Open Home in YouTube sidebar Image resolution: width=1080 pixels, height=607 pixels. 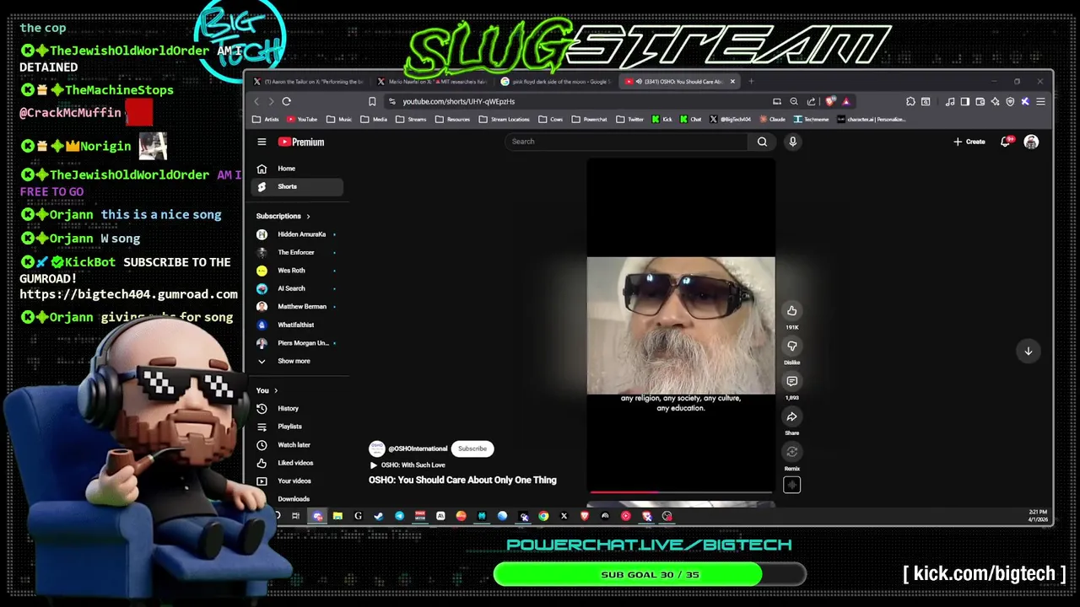[296, 169]
